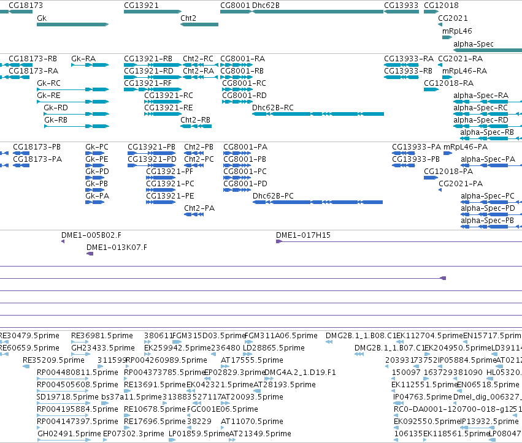522x443 pixels.
Task: Select the Dhc62B gene span
Action: (318, 12)
